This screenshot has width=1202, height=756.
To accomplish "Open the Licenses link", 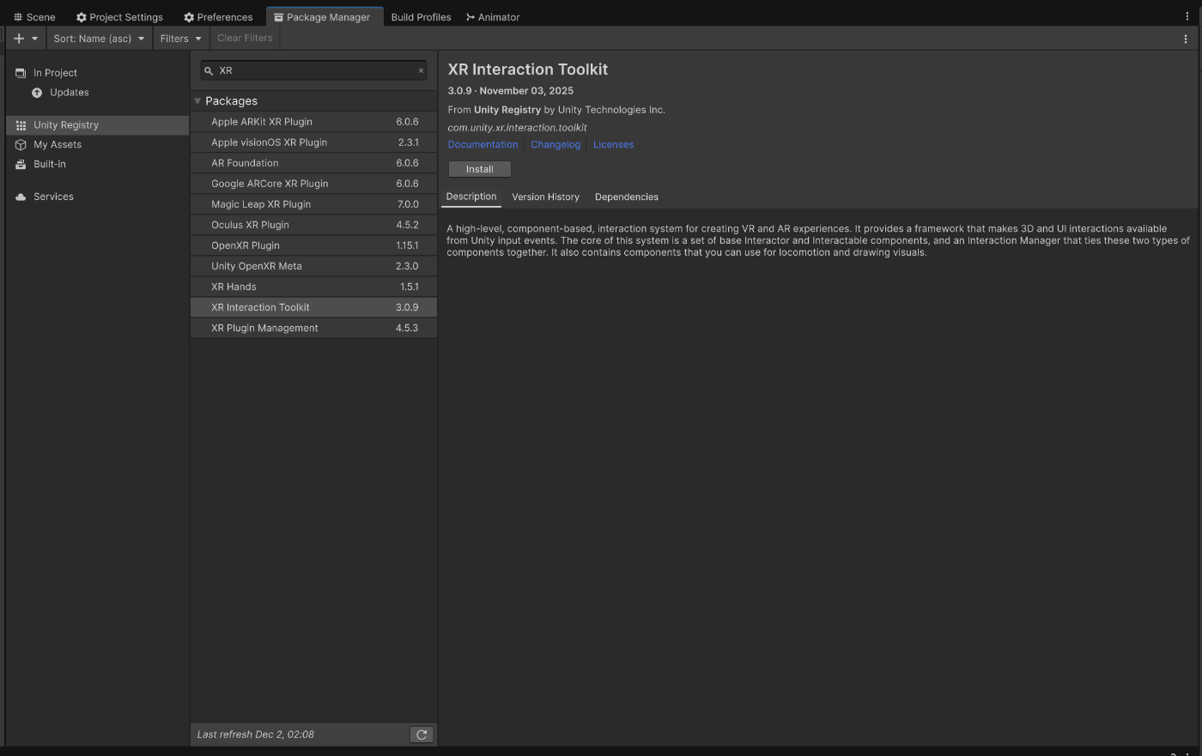I will (x=613, y=145).
